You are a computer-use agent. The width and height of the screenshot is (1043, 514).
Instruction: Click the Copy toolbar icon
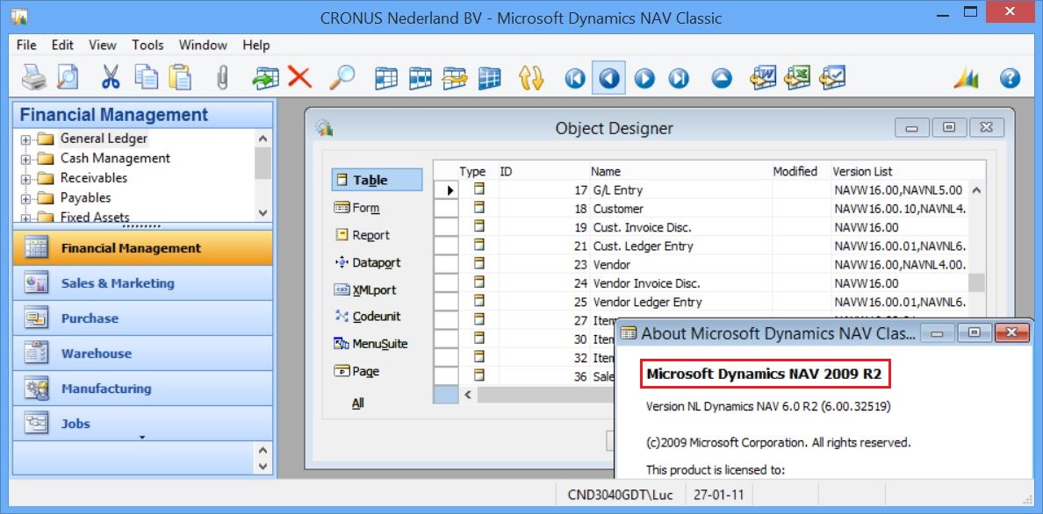tap(147, 78)
